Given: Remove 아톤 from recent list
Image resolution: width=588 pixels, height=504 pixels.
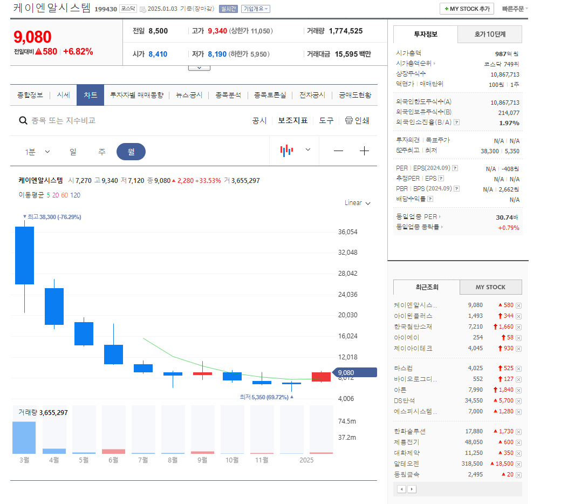Looking at the screenshot, I should pos(518,390).
